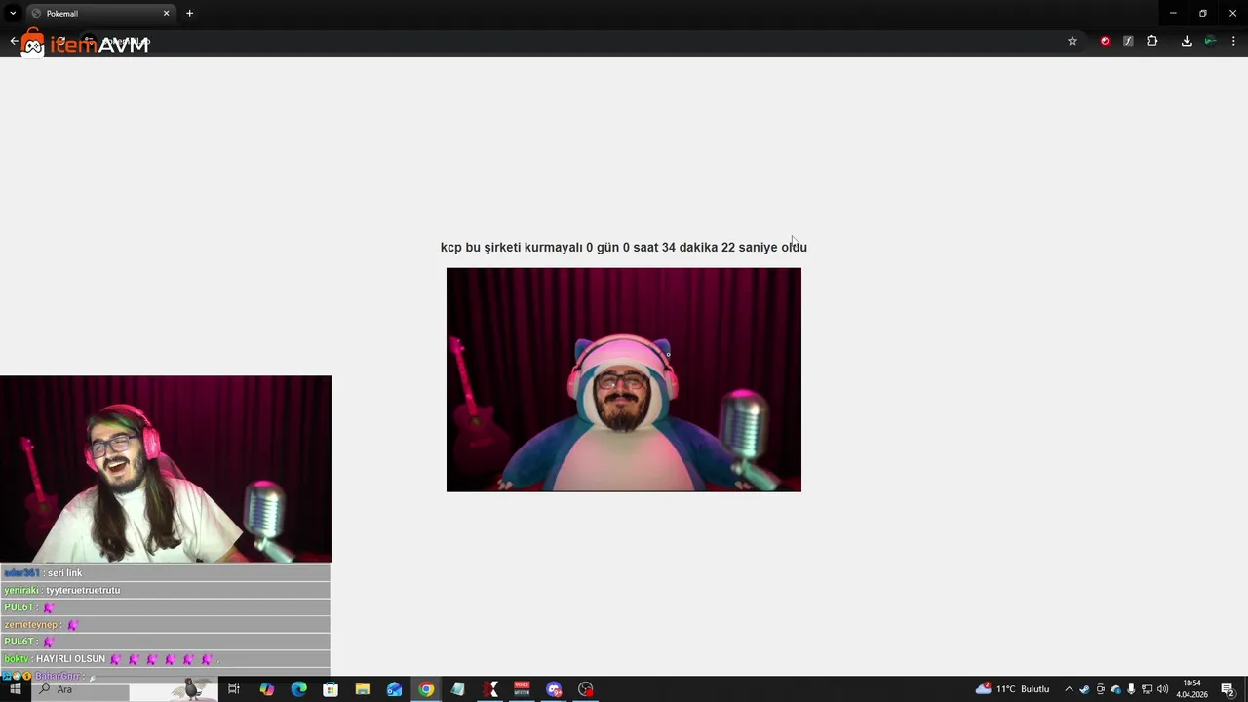The image size is (1248, 702).
Task: Open the weather widget showing 11°C Bulutlu
Action: click(x=1013, y=689)
